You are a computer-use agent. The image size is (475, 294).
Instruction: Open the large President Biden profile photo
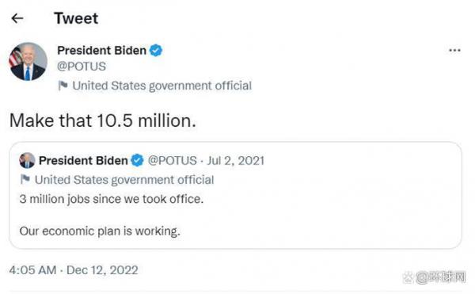[28, 62]
